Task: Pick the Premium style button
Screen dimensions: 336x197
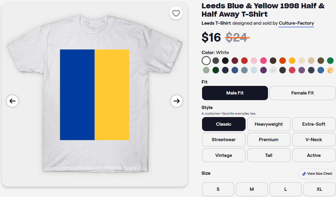Action: coord(269,140)
